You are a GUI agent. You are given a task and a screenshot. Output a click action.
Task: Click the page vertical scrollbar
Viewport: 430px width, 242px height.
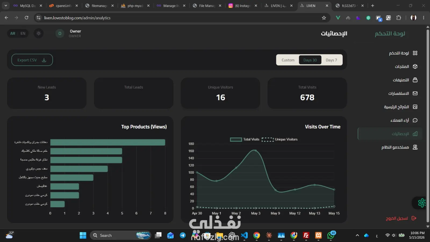(428, 126)
